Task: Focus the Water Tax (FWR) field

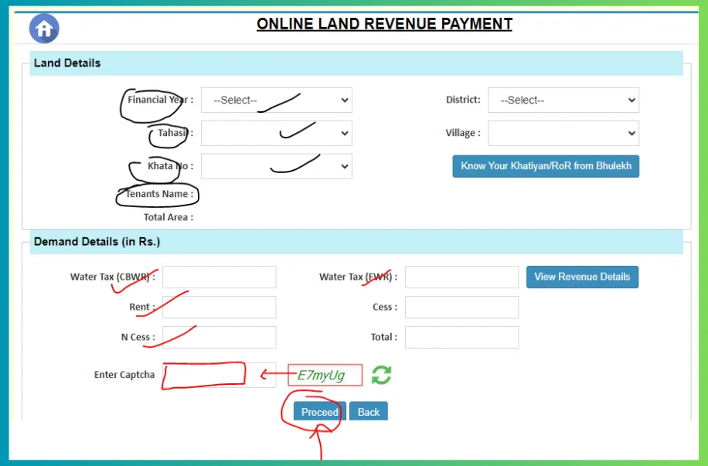Action: click(x=462, y=277)
